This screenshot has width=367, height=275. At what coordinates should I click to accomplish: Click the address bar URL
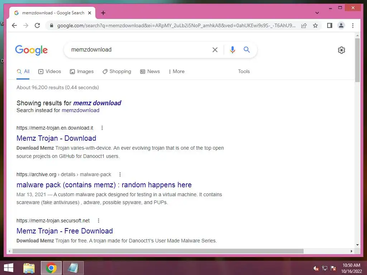[x=176, y=25]
